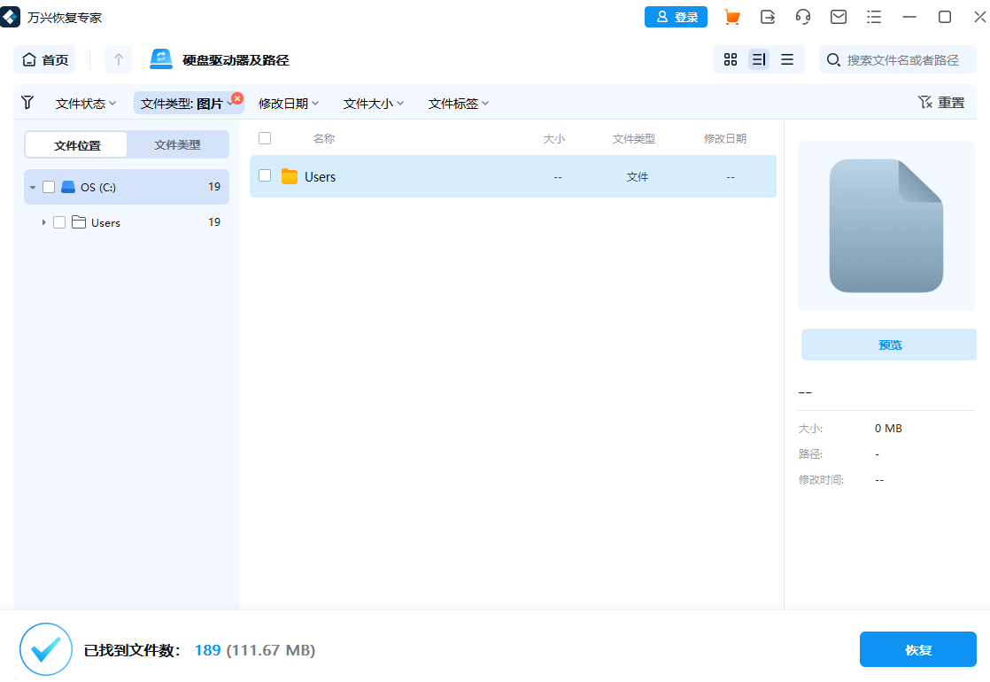
Task: Switch to compact list view mode
Action: [x=787, y=59]
